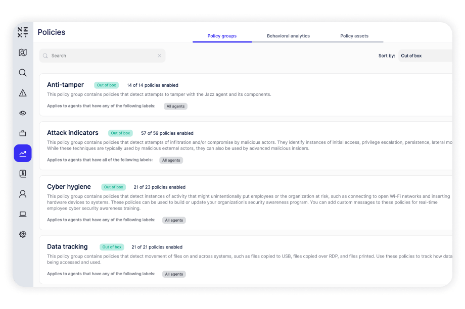
Task: Open the section-sign document icon in sidebar
Action: (23, 174)
